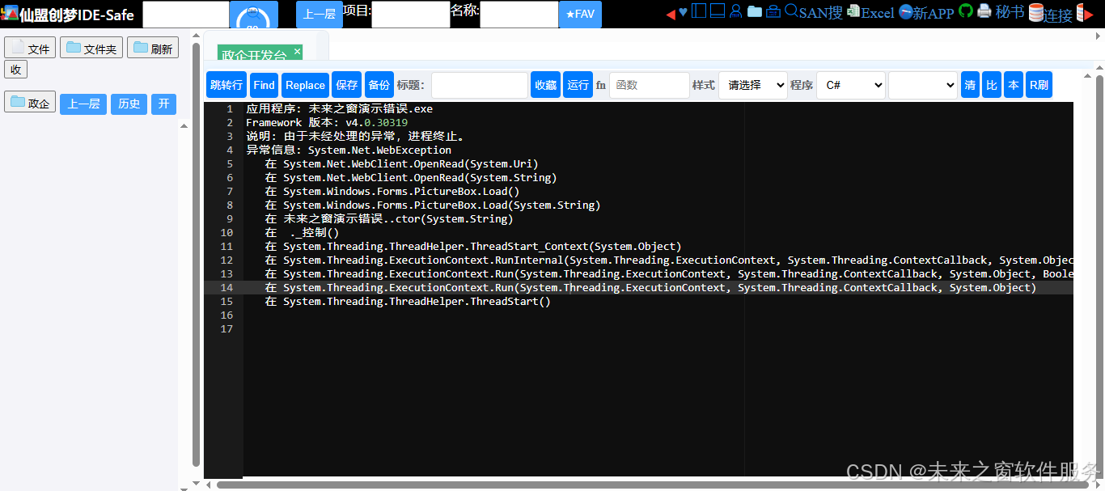Open the toolbox briefcase icon
The height and width of the screenshot is (491, 1105).
point(773,11)
